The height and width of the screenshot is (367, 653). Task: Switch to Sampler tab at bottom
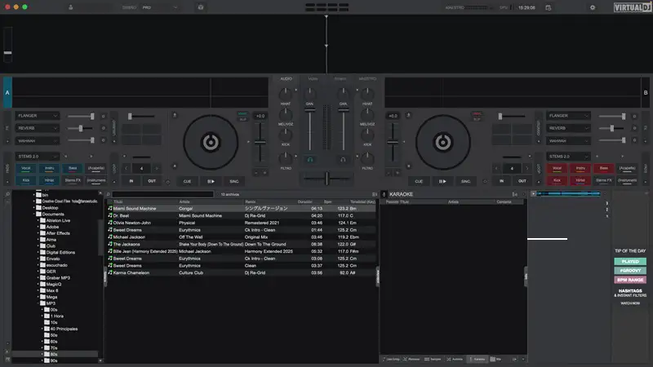coord(433,359)
